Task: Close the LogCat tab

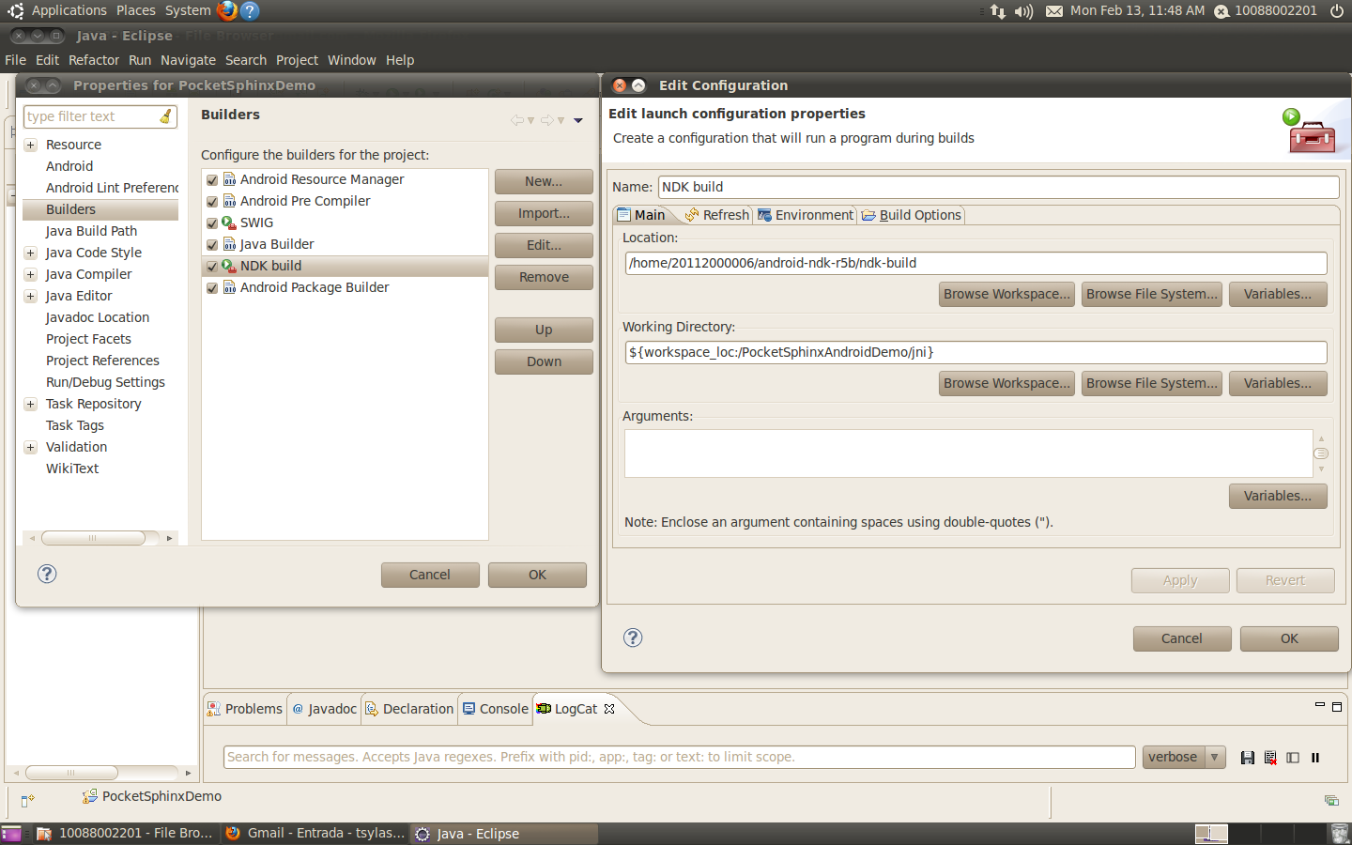Action: [609, 709]
